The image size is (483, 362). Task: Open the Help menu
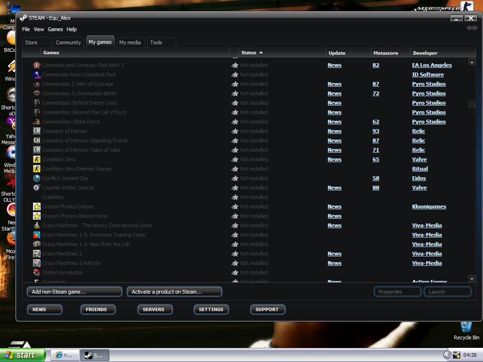click(72, 29)
